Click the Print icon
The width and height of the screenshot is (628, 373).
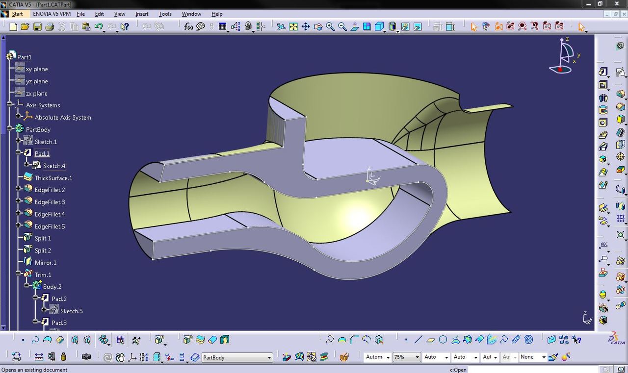tap(50, 26)
